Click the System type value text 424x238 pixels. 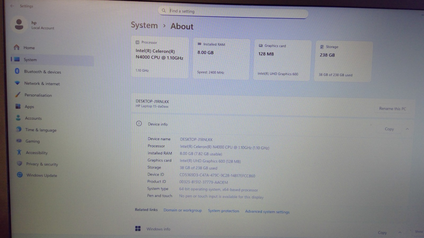click(218, 189)
